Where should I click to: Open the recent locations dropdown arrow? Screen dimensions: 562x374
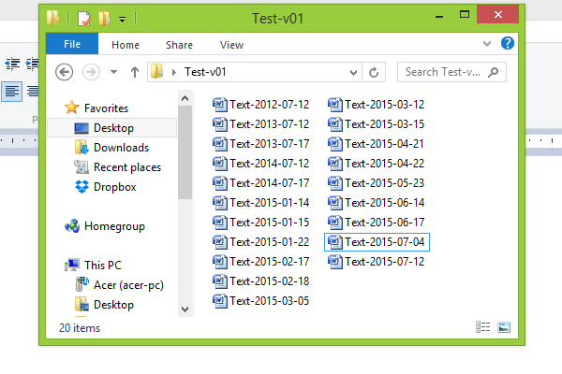pos(113,72)
